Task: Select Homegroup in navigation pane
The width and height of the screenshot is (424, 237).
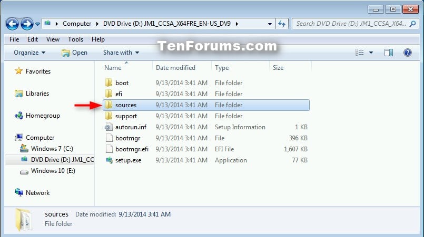Action: [x=43, y=116]
